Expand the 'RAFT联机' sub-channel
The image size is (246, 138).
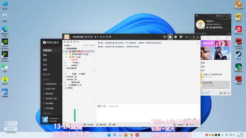pos(65,88)
